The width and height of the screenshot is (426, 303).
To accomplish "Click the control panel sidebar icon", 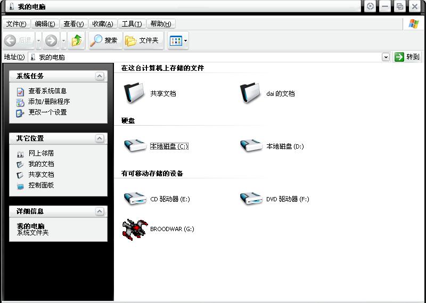I will [20, 186].
